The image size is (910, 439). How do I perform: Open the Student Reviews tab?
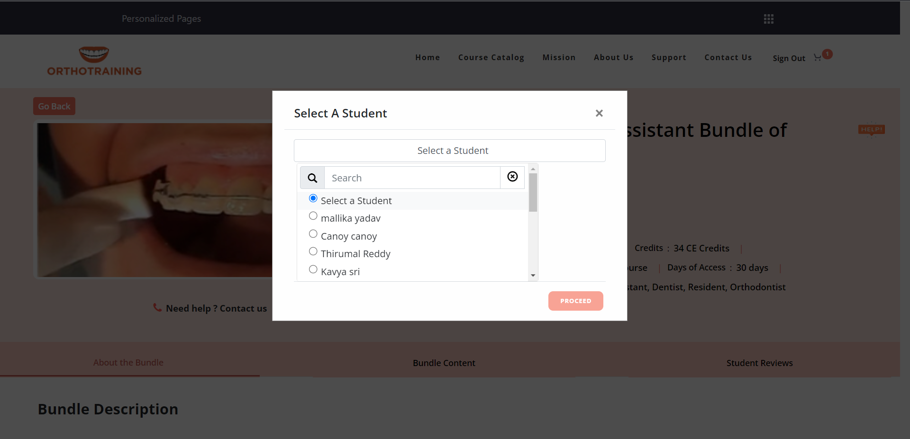point(759,363)
